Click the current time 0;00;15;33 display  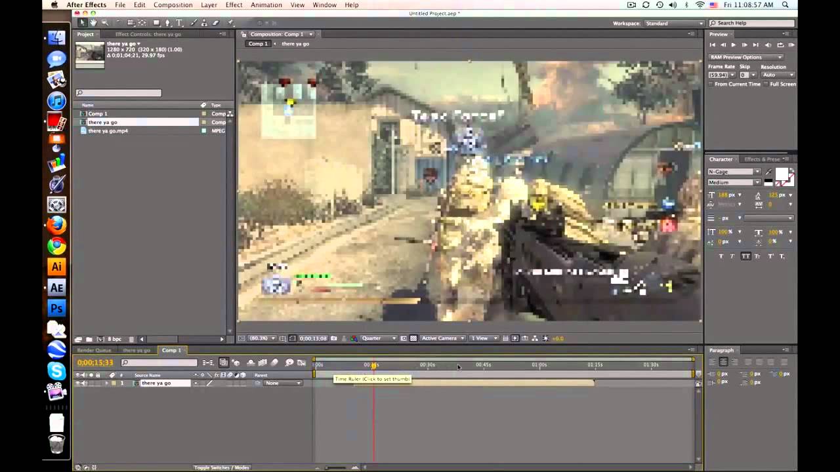tap(95, 363)
